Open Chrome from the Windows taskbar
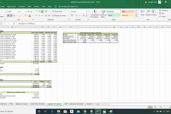This screenshot has width=171, height=114. (84, 111)
